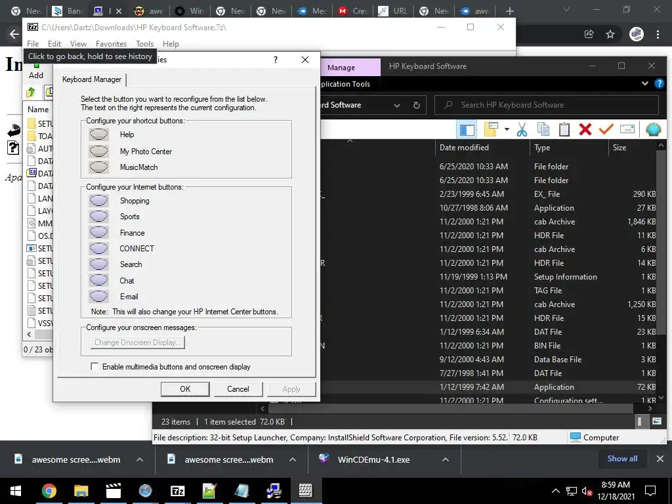Viewport: 672px width, 504px height.
Task: Select the Data Base File row
Action: [x=488, y=360]
